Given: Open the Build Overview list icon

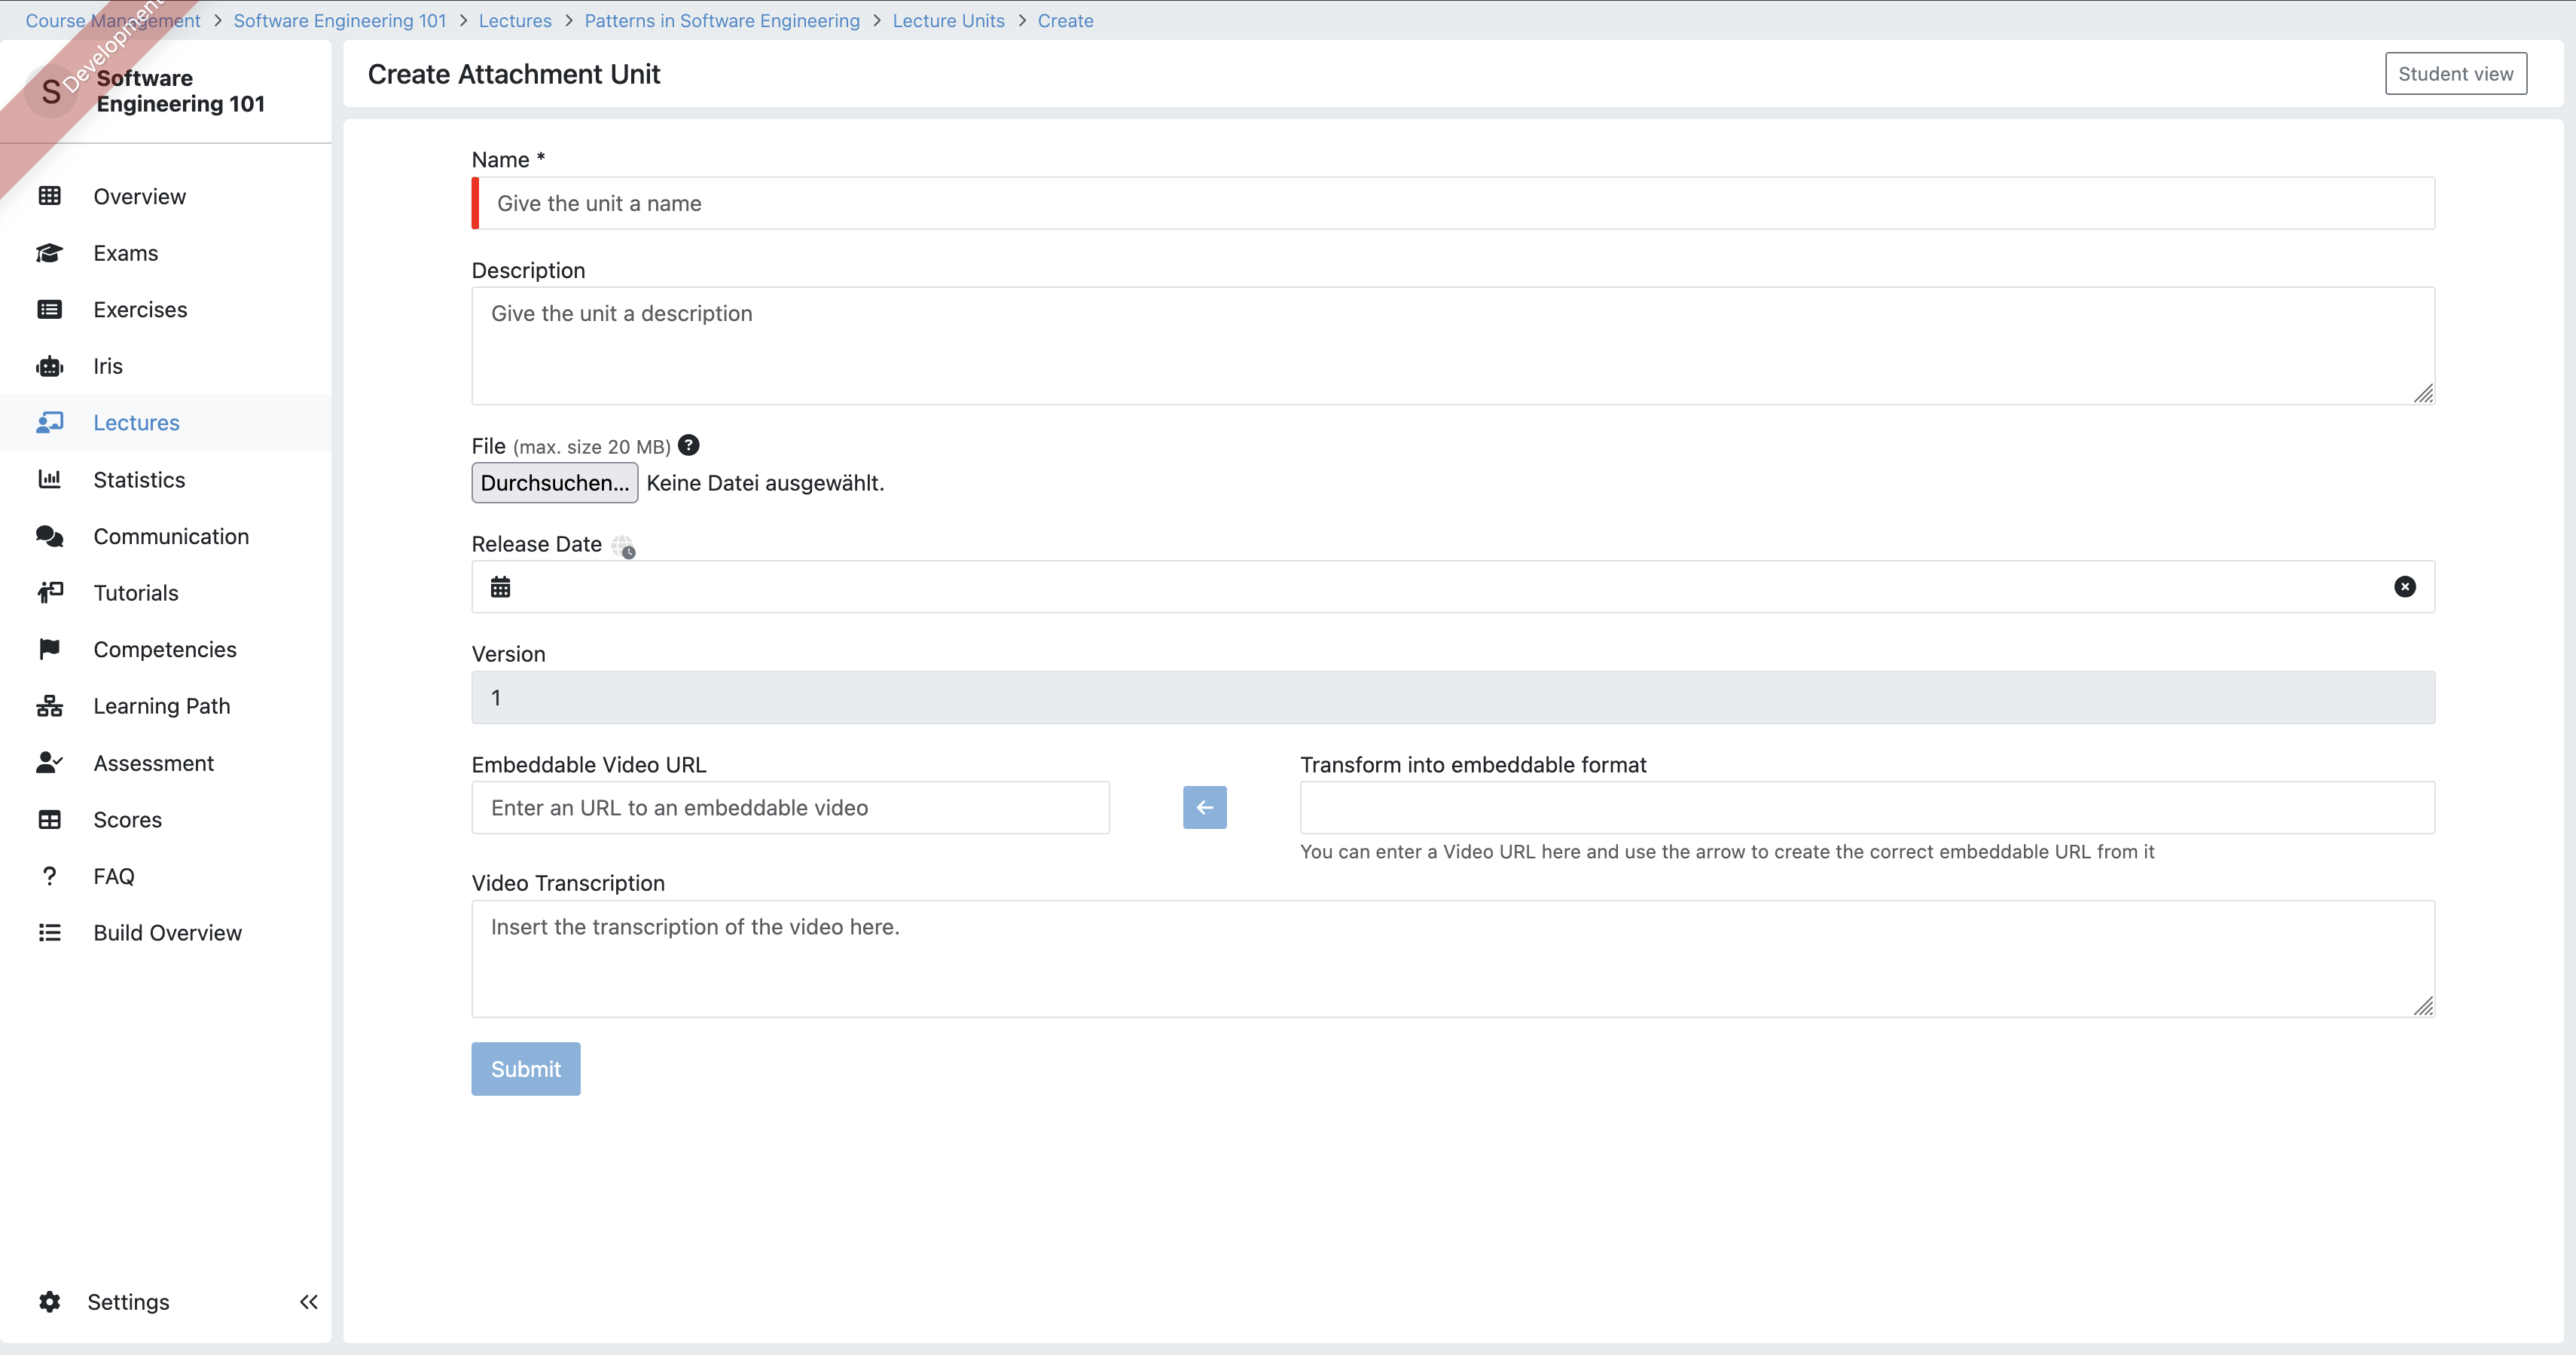Looking at the screenshot, I should 50,931.
